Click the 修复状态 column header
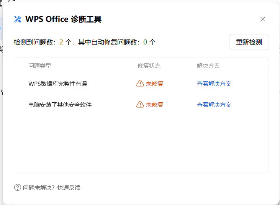This screenshot has width=280, height=205. [149, 66]
